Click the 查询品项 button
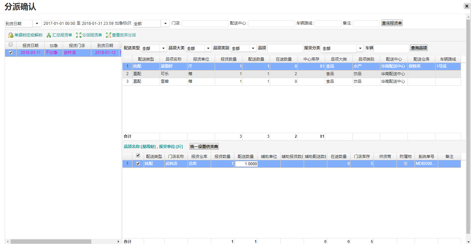471x244 pixels. (419, 48)
